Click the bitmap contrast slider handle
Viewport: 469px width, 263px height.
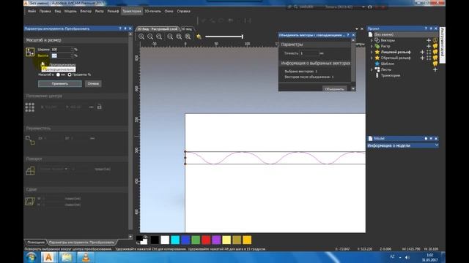tap(243, 37)
